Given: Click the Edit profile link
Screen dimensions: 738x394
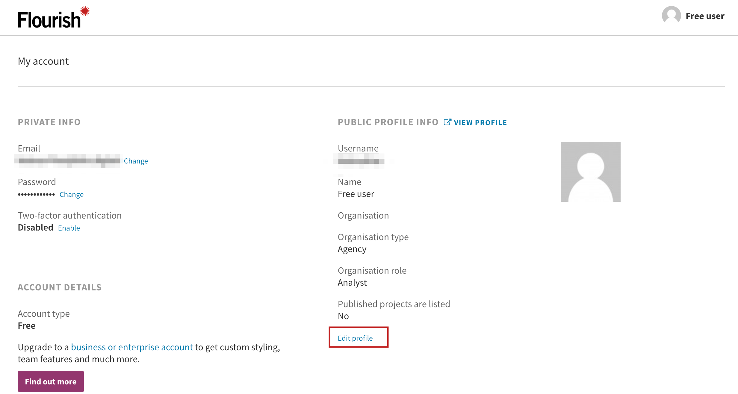Looking at the screenshot, I should pos(355,338).
